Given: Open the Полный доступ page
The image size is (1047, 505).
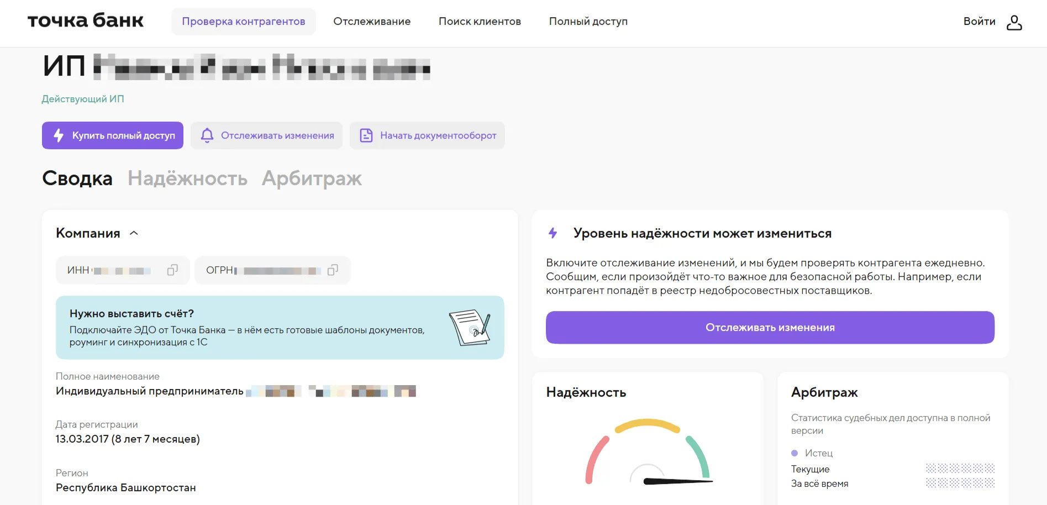Looking at the screenshot, I should click(x=588, y=22).
